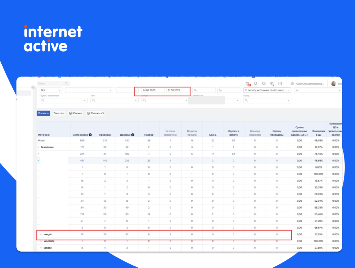This screenshot has width=355, height=268.
Task: Click the Поиск search field
Action: (53, 84)
